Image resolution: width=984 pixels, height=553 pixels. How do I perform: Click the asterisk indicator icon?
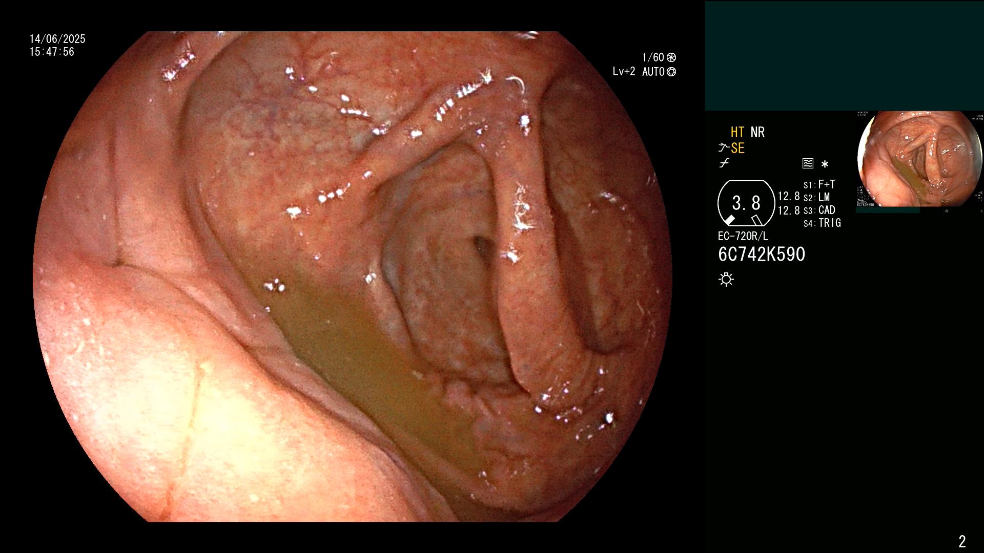(825, 164)
